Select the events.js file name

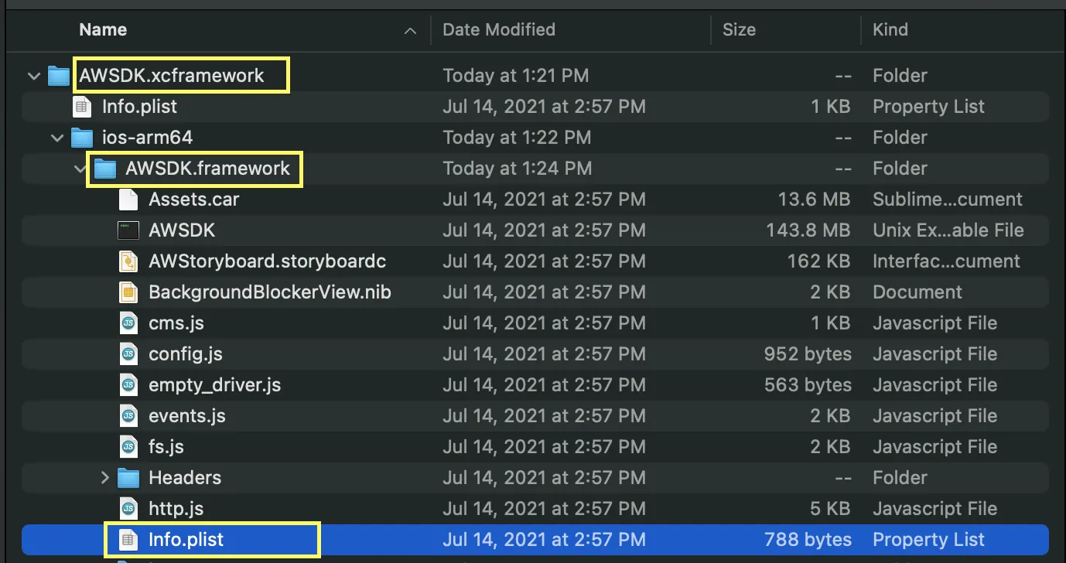point(186,416)
